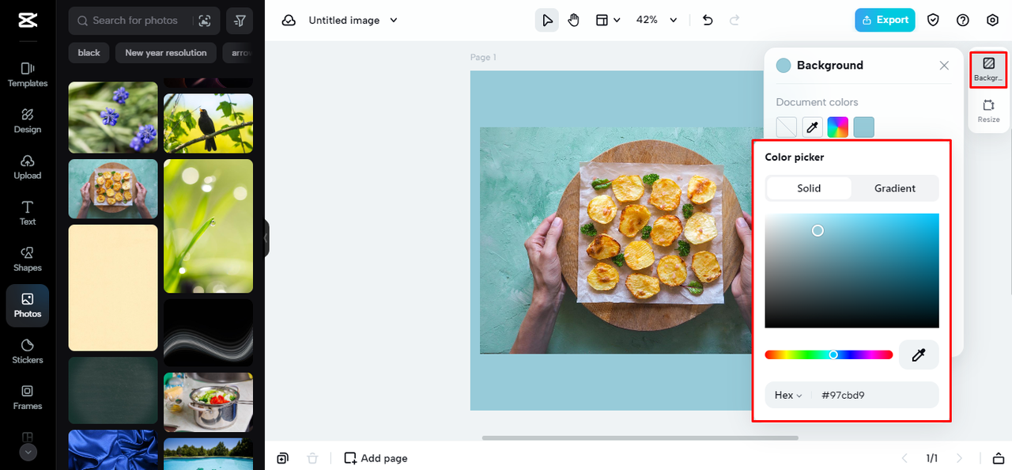Image resolution: width=1012 pixels, height=470 pixels.
Task: Open the Frames panel
Action: click(28, 397)
